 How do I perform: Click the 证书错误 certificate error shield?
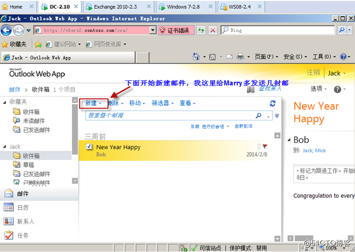(176, 30)
